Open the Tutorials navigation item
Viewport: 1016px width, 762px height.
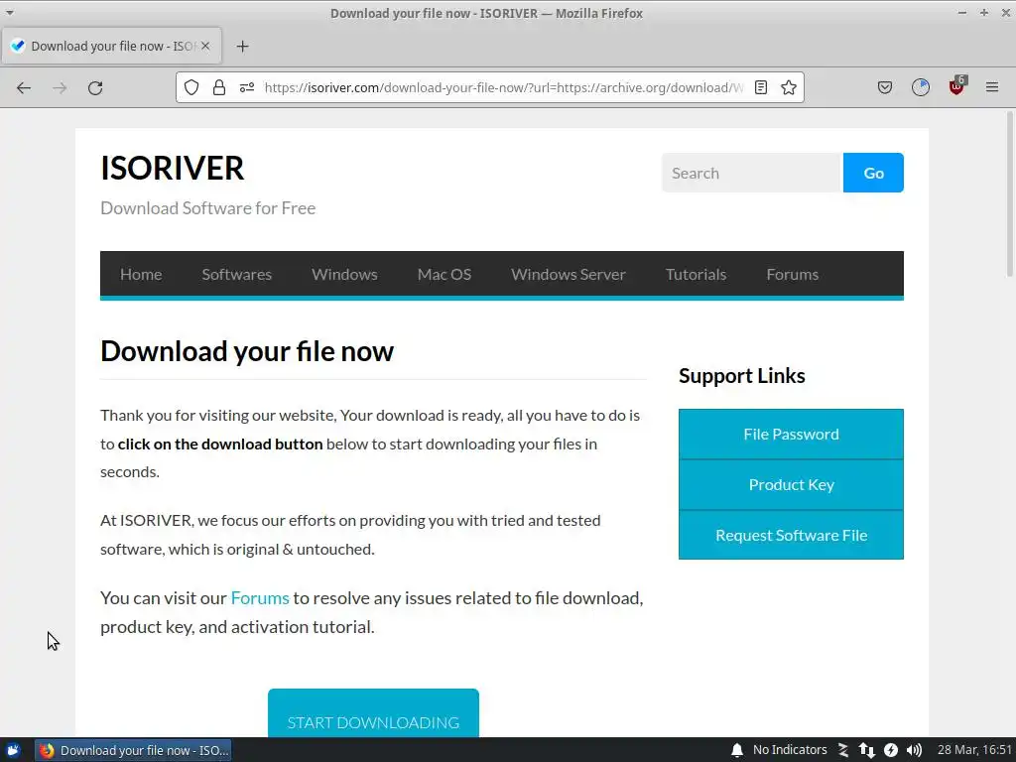696,274
